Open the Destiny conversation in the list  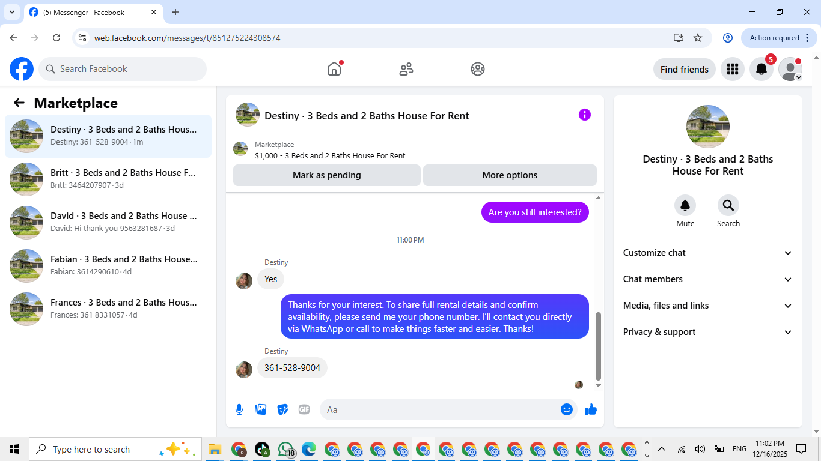(x=108, y=136)
